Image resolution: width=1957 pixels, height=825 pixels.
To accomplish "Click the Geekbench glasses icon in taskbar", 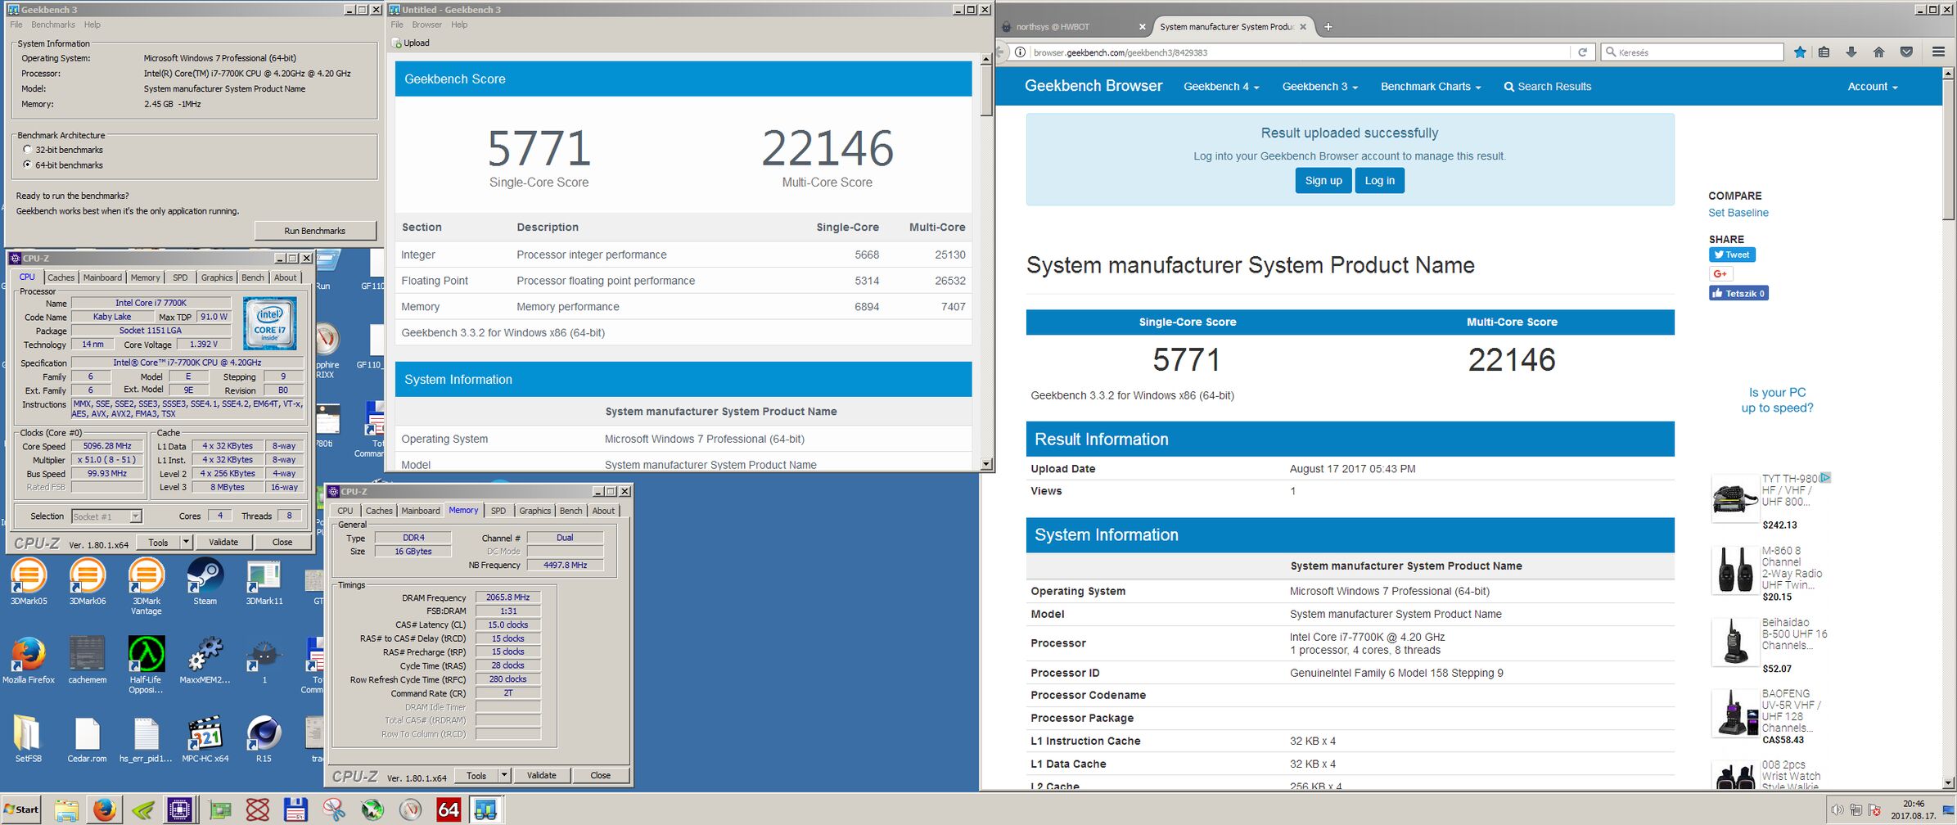I will click(485, 809).
